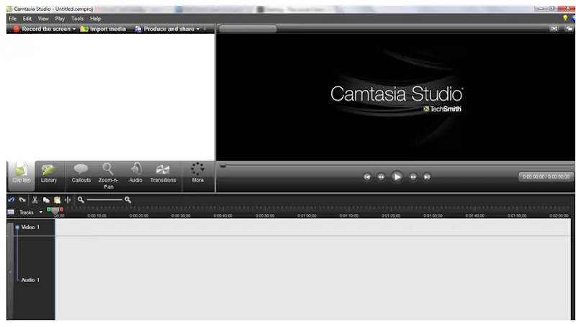
Task: Click the red selection end marker
Action: (x=61, y=209)
